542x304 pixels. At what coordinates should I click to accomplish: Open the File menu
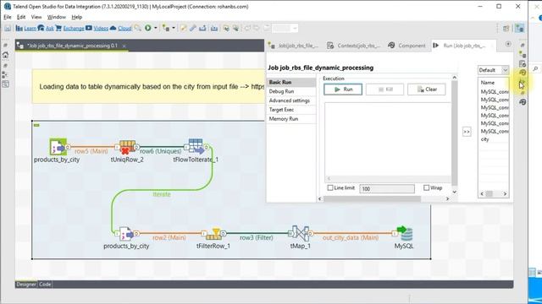8,17
